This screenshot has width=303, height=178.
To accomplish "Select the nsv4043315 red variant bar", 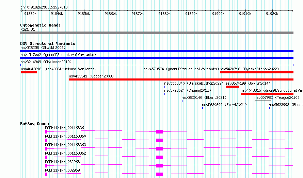I will (267, 94).
